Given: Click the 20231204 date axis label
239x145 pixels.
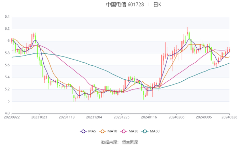Looking at the screenshot, I should click(x=94, y=117).
